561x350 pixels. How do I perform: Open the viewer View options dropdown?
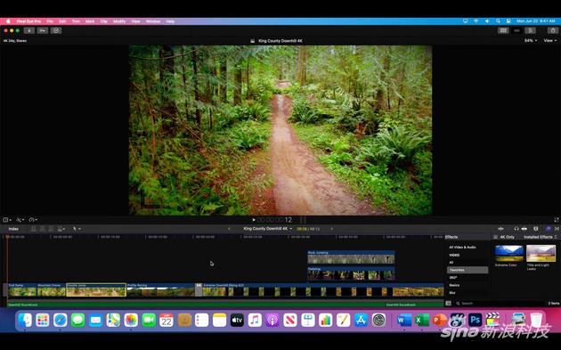550,41
